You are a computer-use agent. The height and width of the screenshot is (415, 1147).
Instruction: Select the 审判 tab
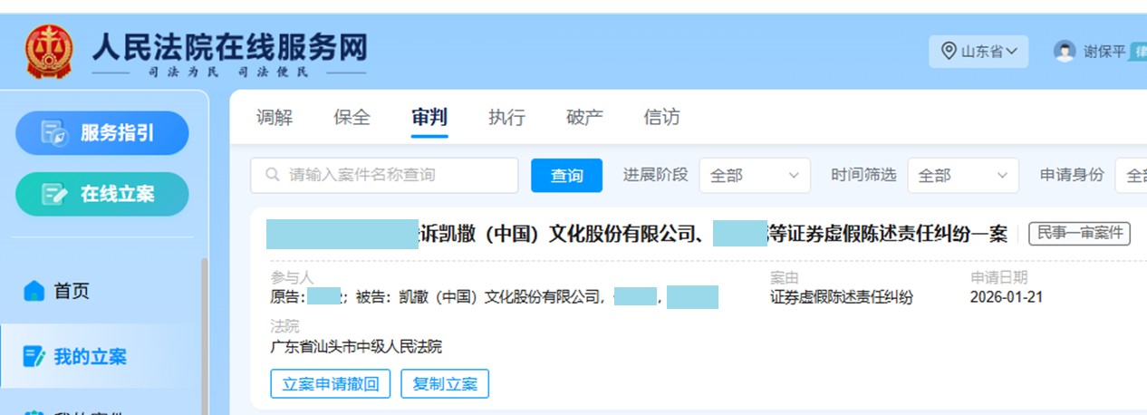[x=429, y=118]
